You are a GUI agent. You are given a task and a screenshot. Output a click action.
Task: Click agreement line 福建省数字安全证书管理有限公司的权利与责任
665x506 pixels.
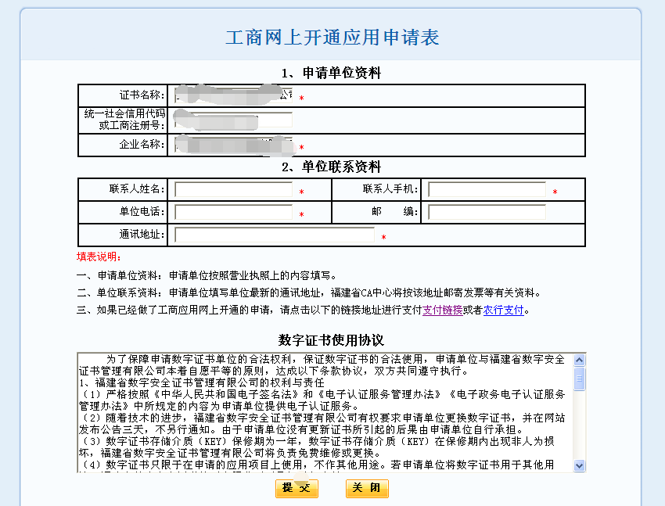pyautogui.click(x=201, y=382)
